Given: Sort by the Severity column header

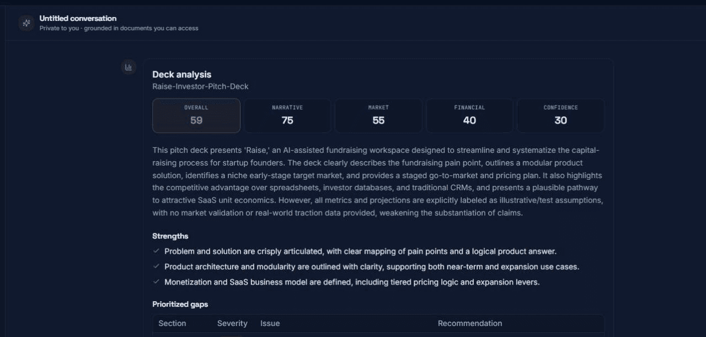Looking at the screenshot, I should (x=232, y=323).
